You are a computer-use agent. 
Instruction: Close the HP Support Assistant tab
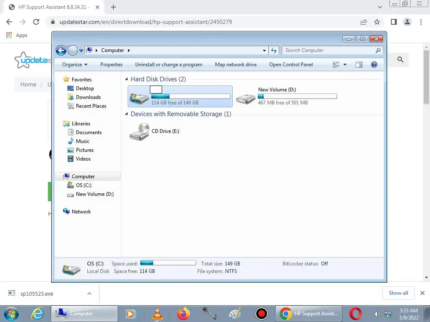(x=97, y=7)
